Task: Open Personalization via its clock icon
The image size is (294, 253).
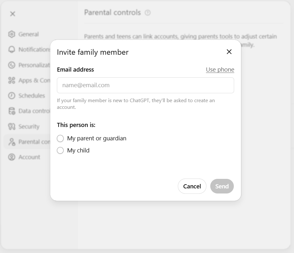Action: coord(11,65)
